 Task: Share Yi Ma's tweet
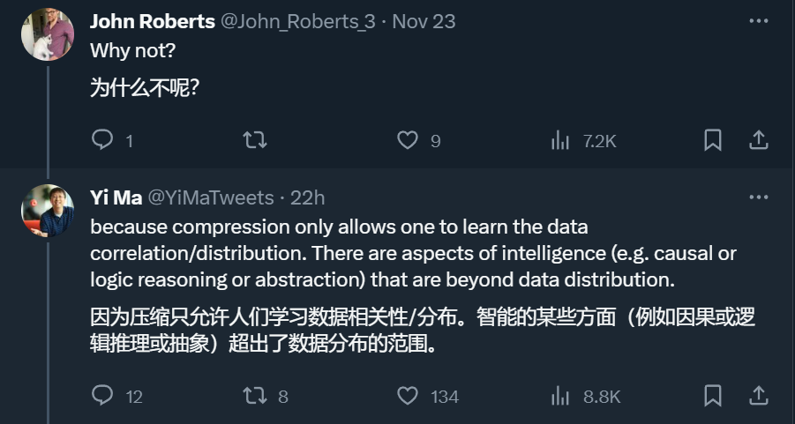759,395
